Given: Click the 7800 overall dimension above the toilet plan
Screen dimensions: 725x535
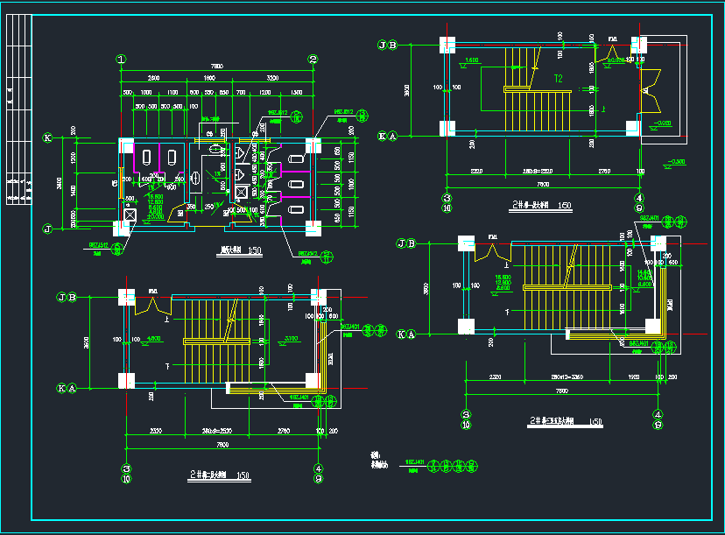Looking at the screenshot, I should (216, 67).
